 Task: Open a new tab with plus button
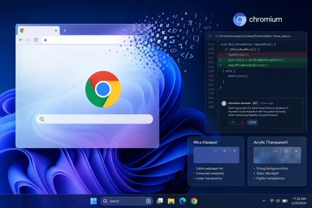pos(64,30)
